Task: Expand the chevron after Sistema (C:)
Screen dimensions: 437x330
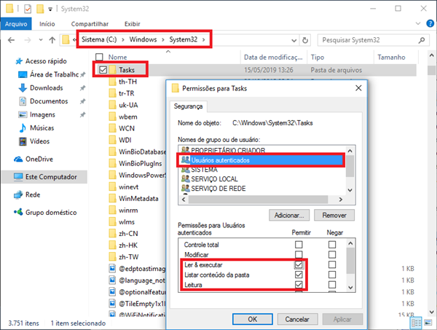Action: 123,40
